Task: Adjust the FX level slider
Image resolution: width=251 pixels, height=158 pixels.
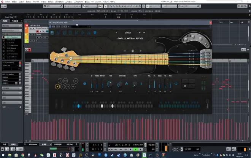Action: 154,84
